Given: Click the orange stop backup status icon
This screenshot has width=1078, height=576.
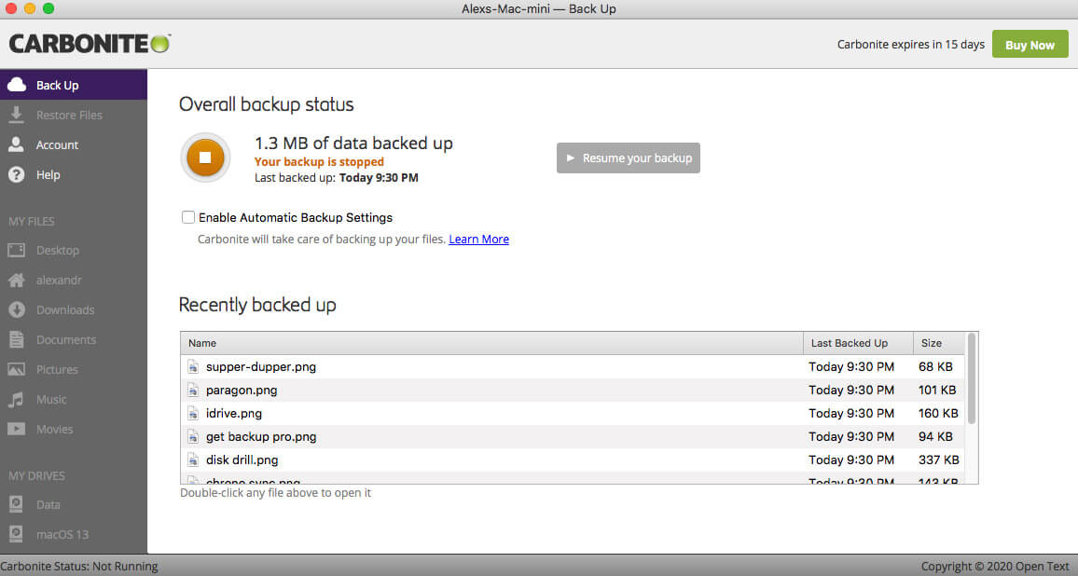Looking at the screenshot, I should tap(204, 158).
